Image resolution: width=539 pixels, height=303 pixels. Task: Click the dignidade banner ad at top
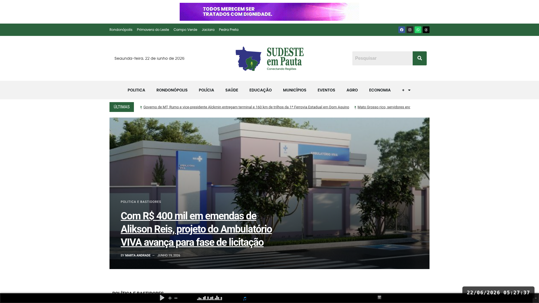[x=269, y=12]
